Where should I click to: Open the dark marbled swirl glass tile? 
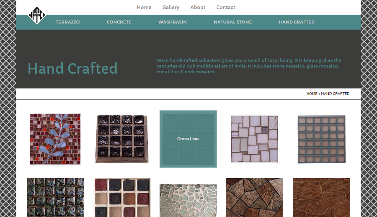pos(56,197)
